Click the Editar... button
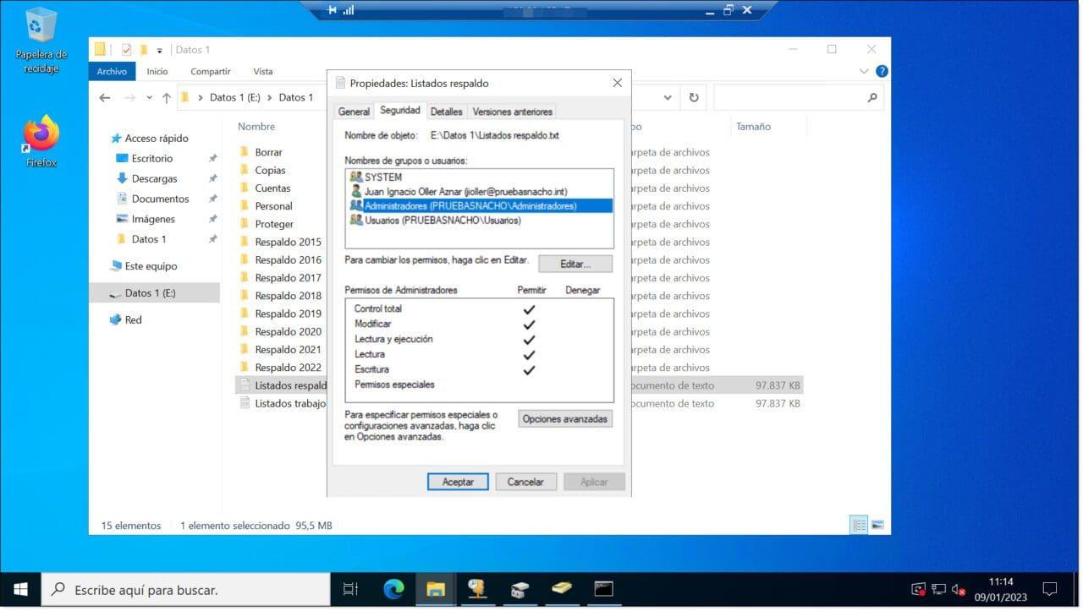 tap(574, 265)
